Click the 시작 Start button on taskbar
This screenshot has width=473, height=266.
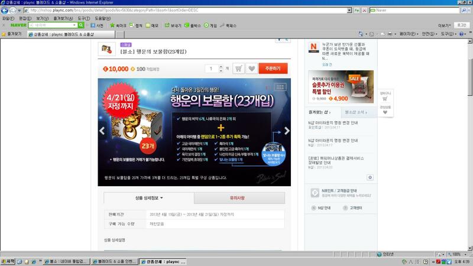tap(8, 262)
